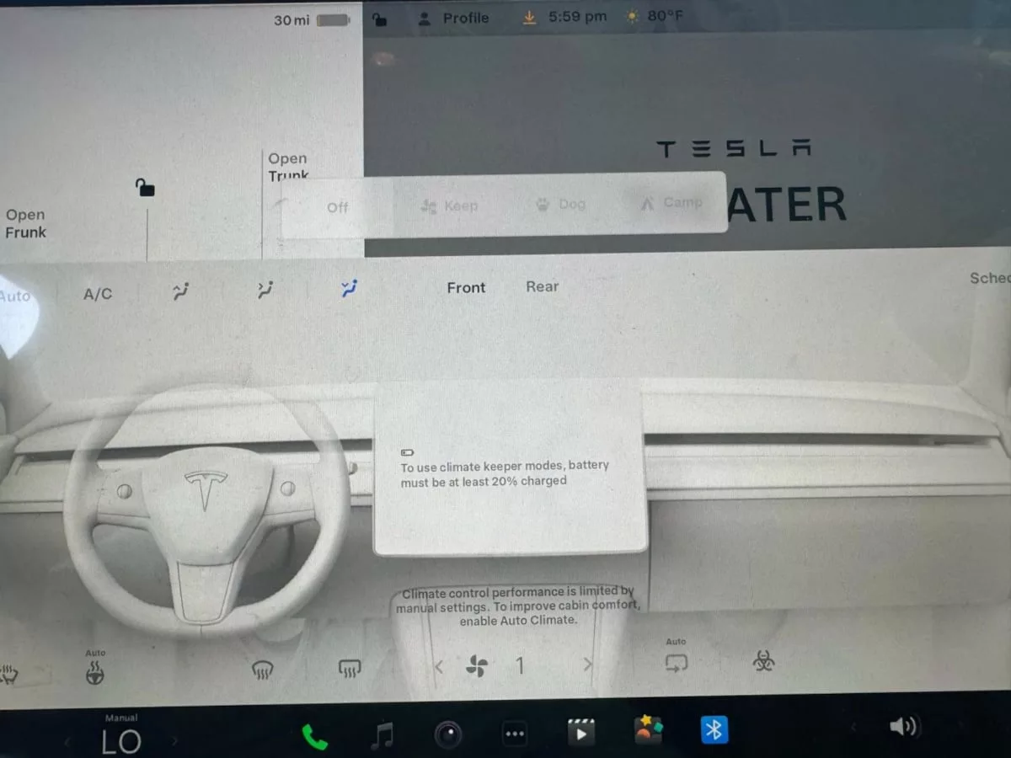Viewport: 1011px width, 758px height.
Task: Enable Bioweapon Defense Mode biohazard icon
Action: coord(763,662)
